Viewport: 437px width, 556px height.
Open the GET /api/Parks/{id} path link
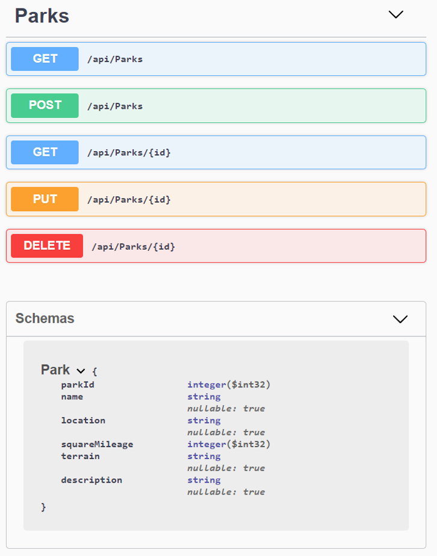[x=129, y=153]
